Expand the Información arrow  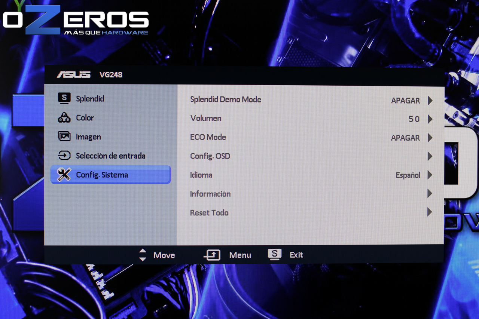click(x=430, y=194)
